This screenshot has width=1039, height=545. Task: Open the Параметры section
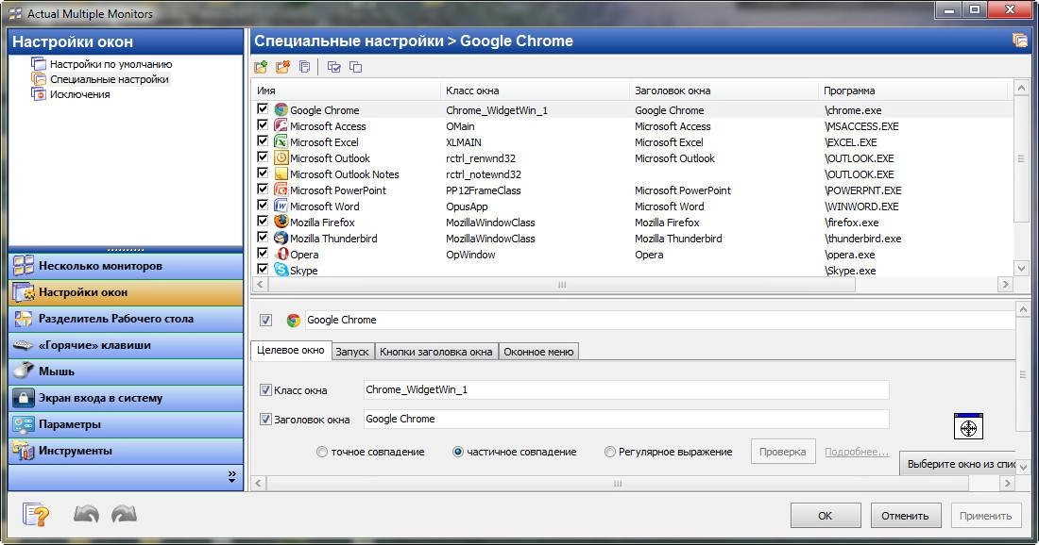126,424
